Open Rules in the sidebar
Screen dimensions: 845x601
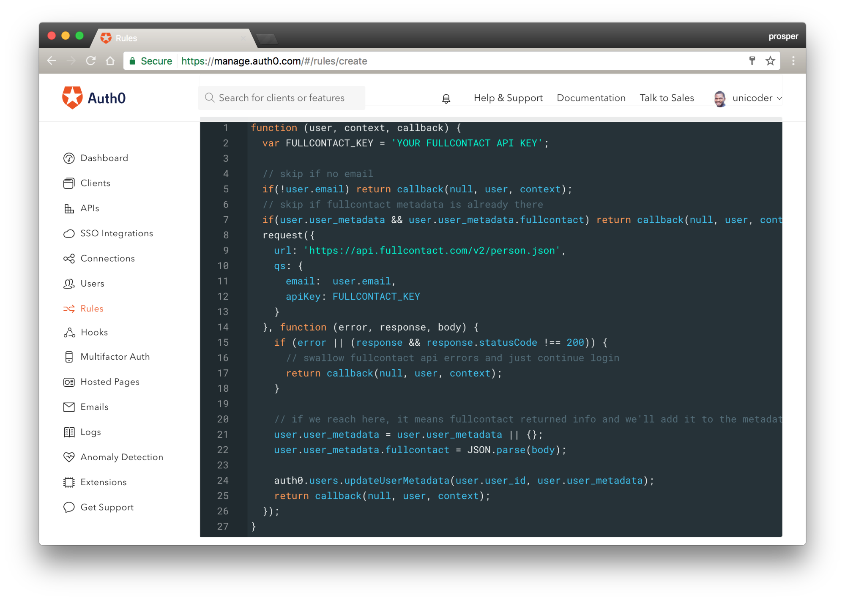92,309
